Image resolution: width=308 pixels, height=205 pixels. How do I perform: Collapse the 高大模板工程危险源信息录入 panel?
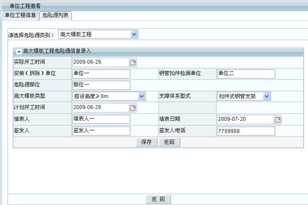click(x=19, y=52)
